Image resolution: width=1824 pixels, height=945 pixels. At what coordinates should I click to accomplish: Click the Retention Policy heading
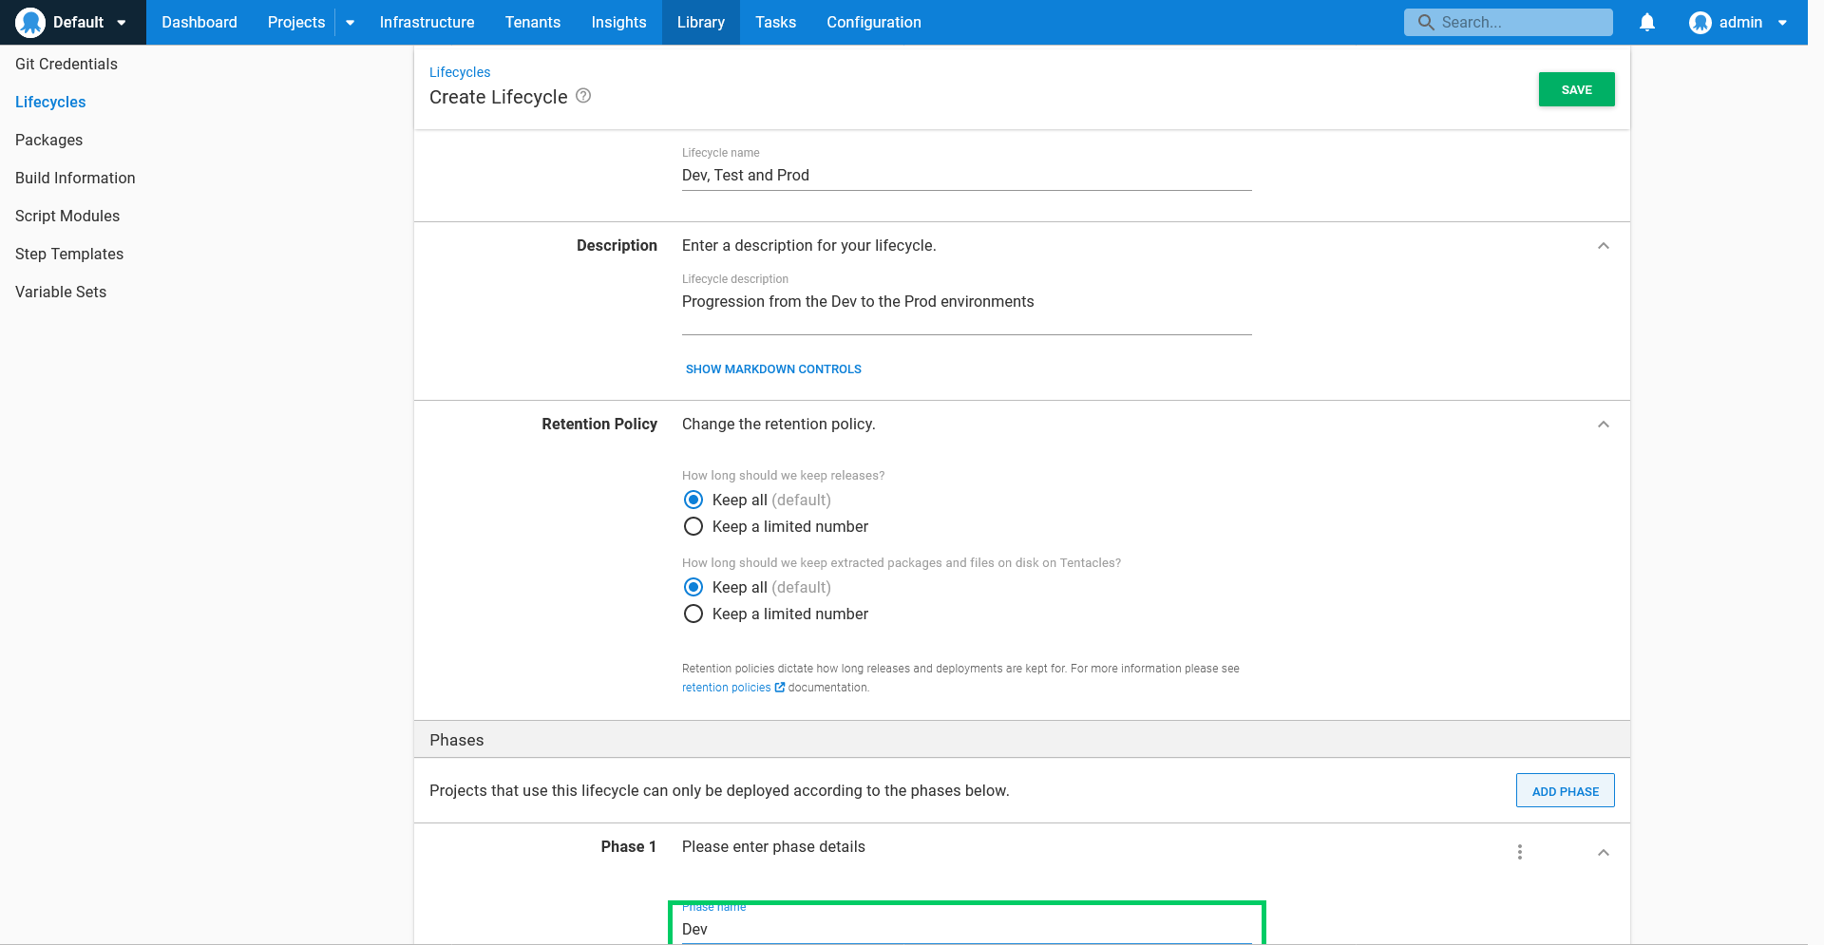tap(599, 425)
